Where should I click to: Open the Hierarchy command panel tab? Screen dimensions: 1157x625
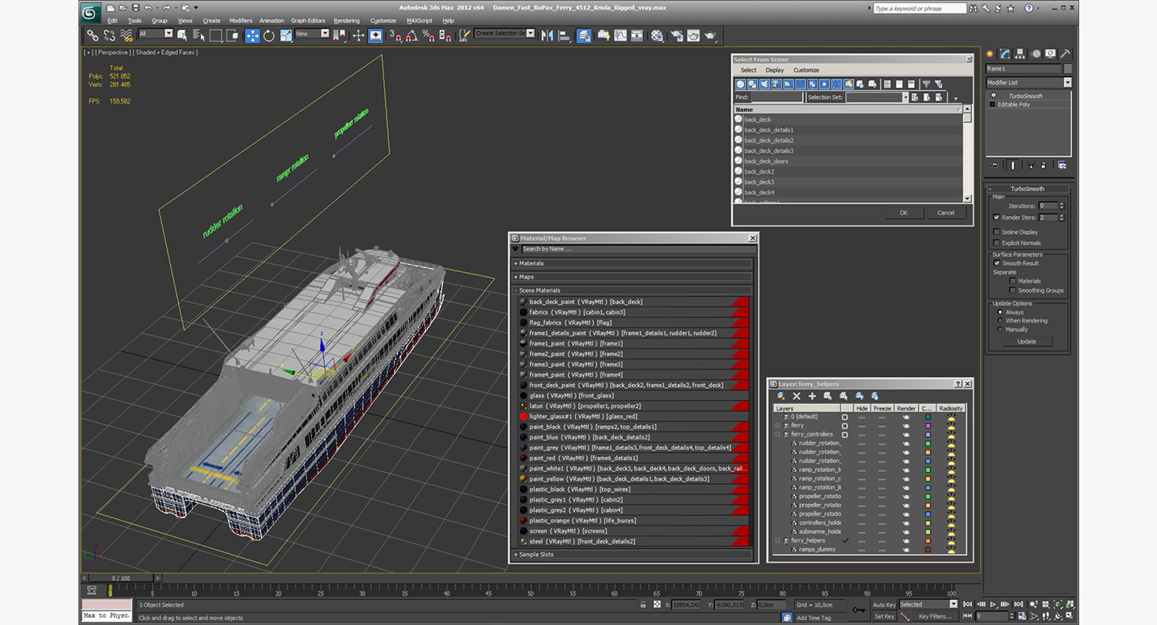[x=1020, y=54]
